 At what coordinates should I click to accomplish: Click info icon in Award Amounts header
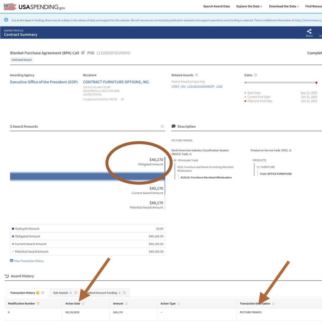(x=162, y=126)
